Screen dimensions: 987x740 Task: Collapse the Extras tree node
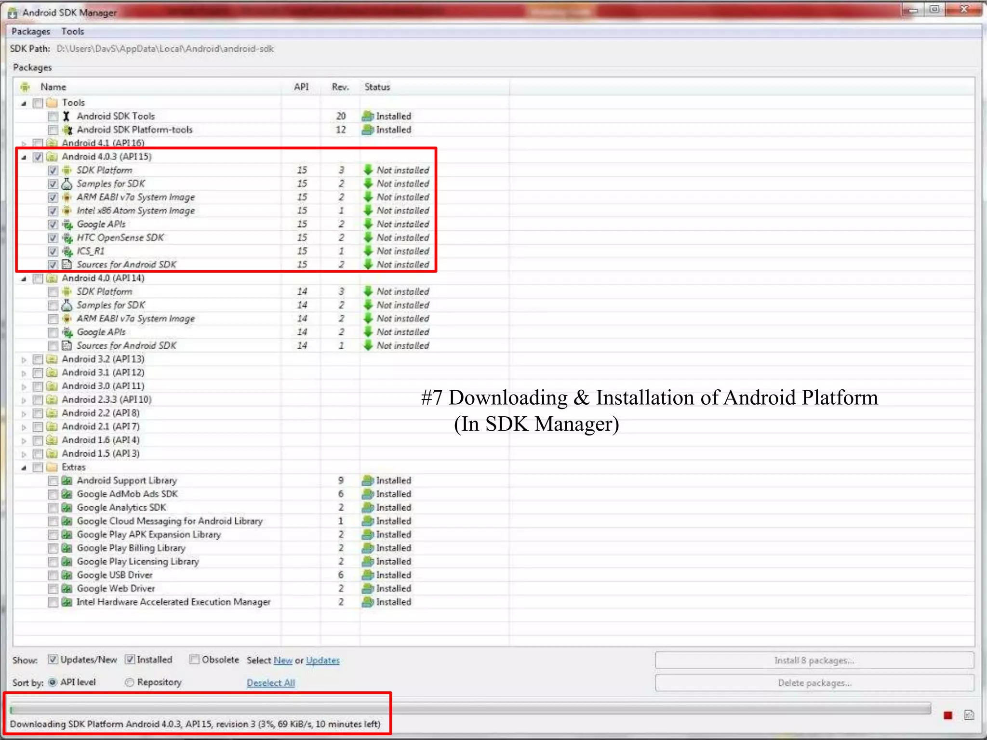click(x=24, y=467)
